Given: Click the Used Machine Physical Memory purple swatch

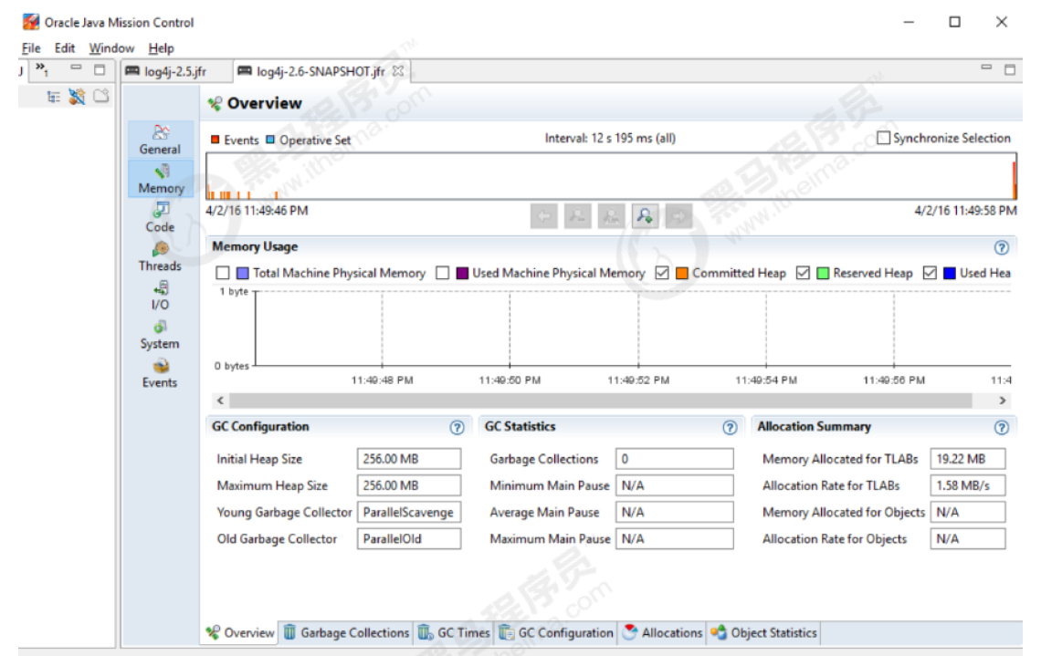Looking at the screenshot, I should click(462, 273).
